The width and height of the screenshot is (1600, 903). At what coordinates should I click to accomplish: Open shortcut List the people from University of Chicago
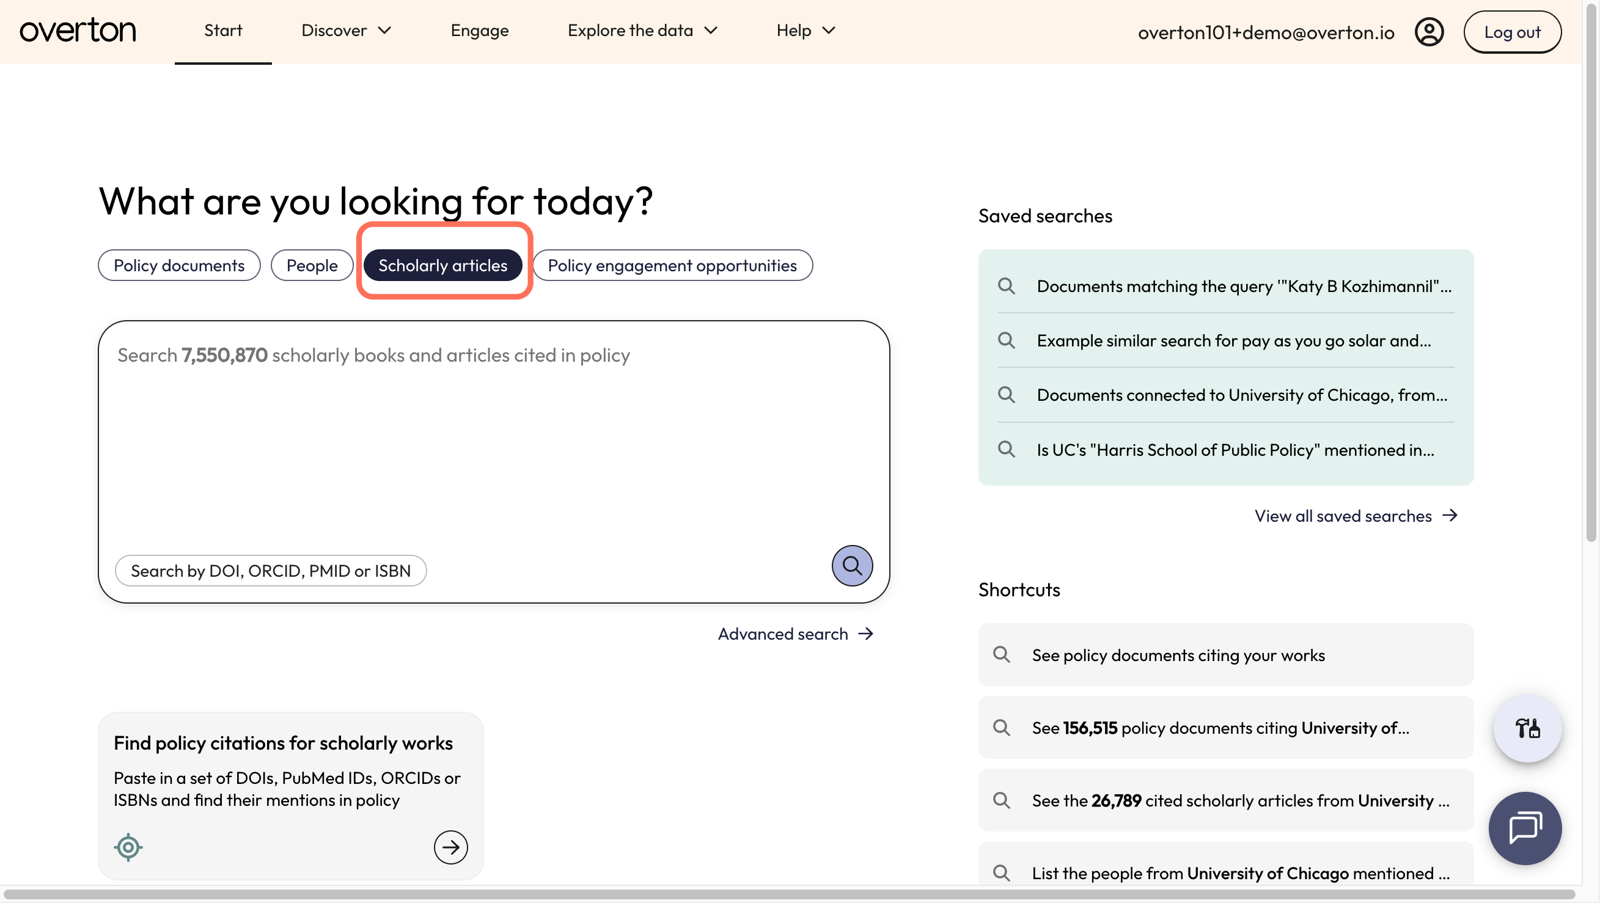pos(1225,865)
